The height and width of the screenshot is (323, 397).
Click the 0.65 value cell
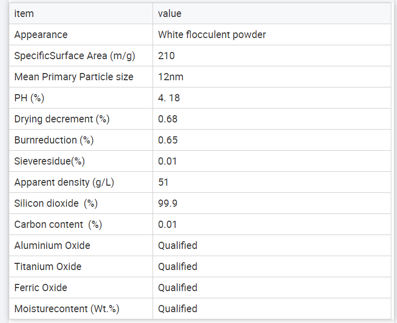click(272, 140)
